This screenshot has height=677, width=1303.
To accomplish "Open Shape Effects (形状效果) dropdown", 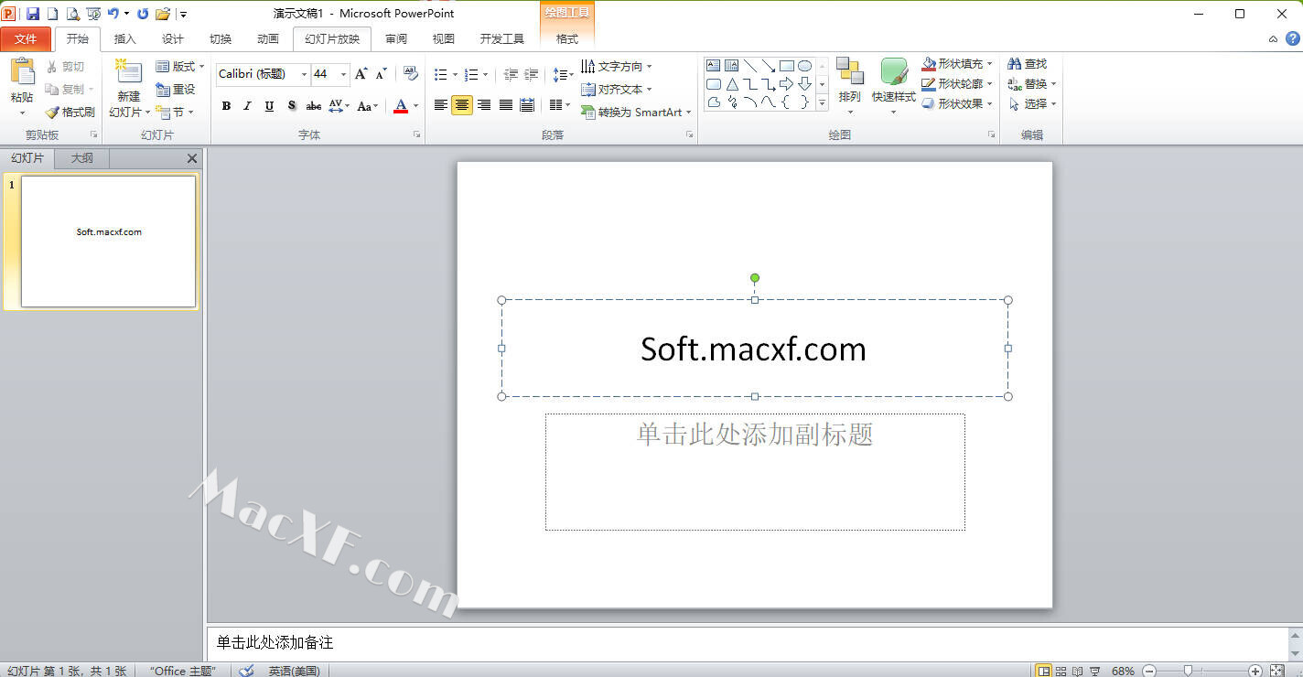I will pyautogui.click(x=957, y=103).
